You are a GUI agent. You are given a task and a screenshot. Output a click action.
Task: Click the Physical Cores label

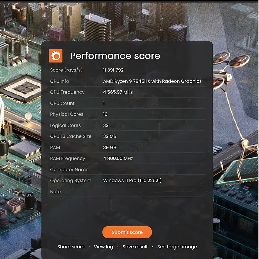pos(67,114)
